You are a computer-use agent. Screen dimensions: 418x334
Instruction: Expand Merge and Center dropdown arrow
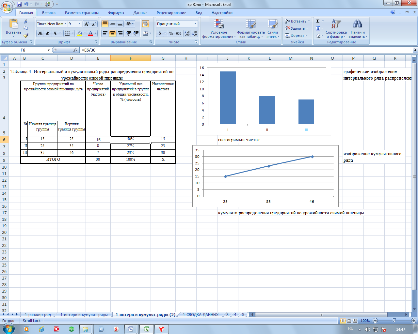150,33
